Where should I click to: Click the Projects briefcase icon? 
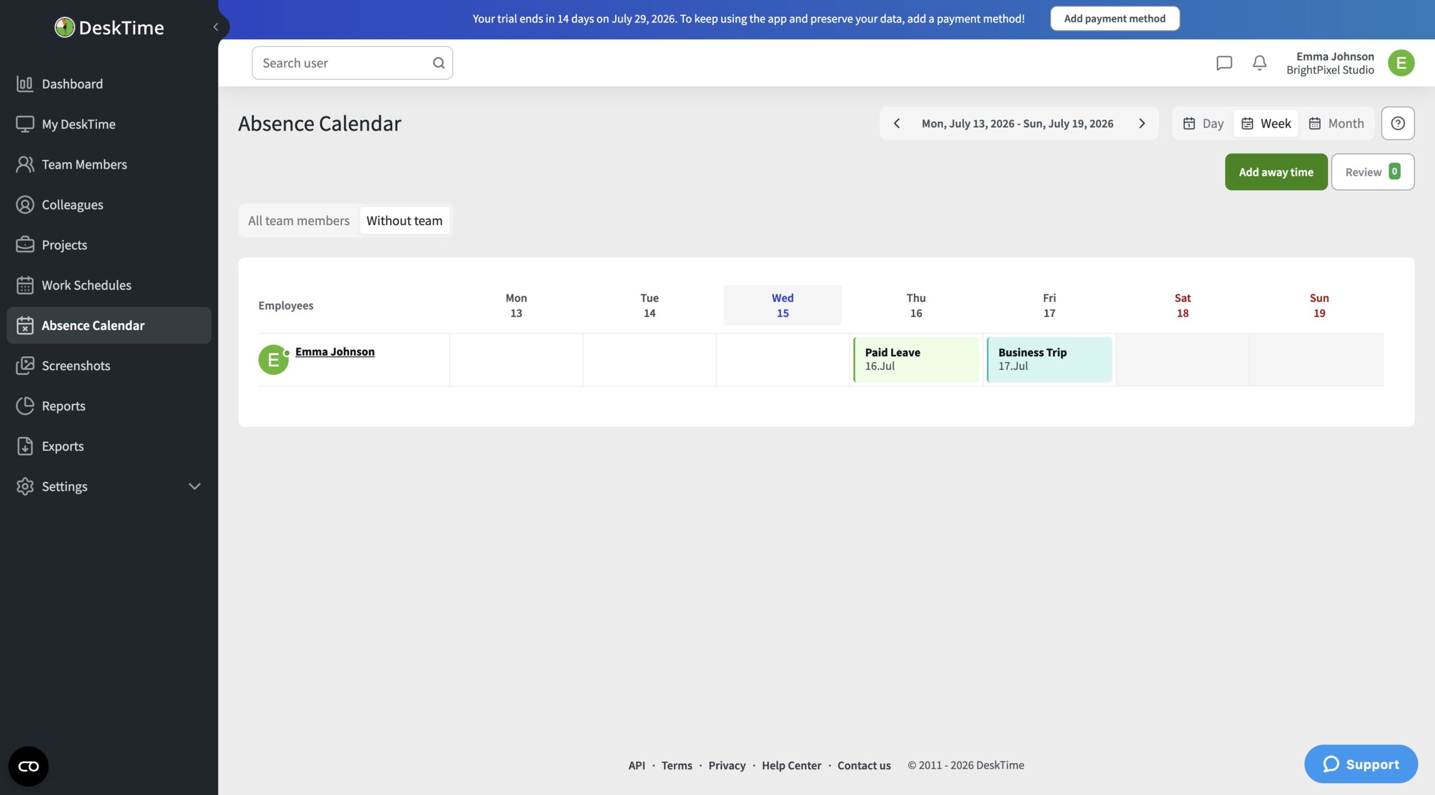click(x=25, y=245)
